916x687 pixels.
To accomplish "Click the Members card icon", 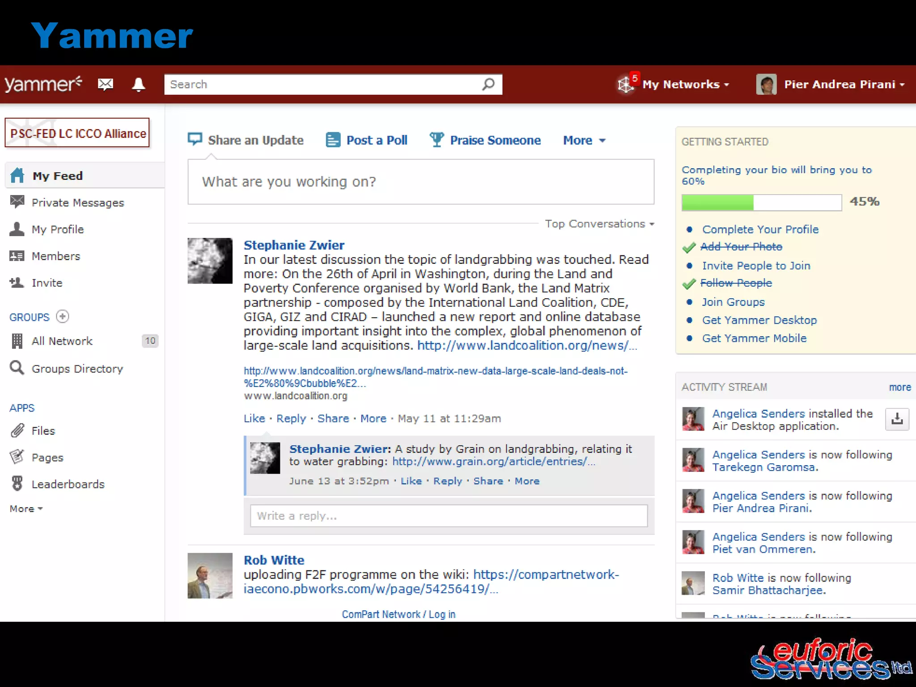I will coord(17,256).
